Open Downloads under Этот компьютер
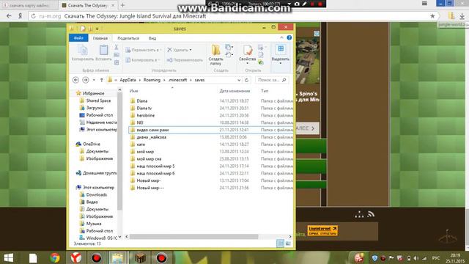 point(96,194)
